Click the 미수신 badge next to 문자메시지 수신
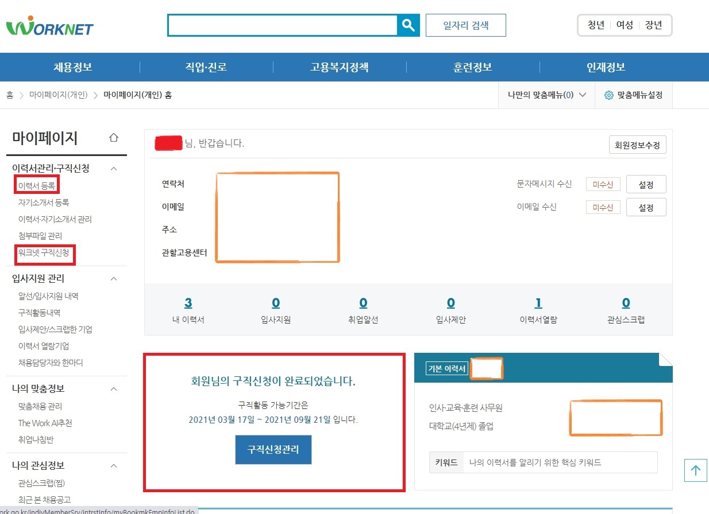Viewport: 709px width, 514px height. pyautogui.click(x=603, y=184)
